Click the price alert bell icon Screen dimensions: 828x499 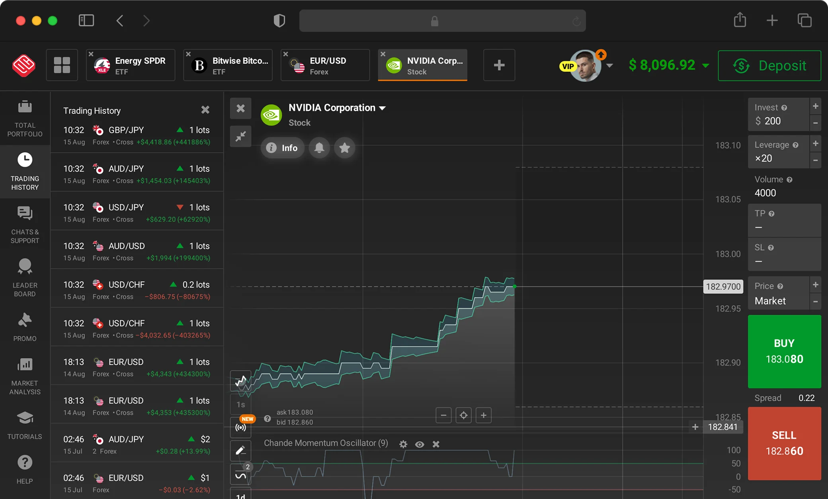click(x=319, y=148)
